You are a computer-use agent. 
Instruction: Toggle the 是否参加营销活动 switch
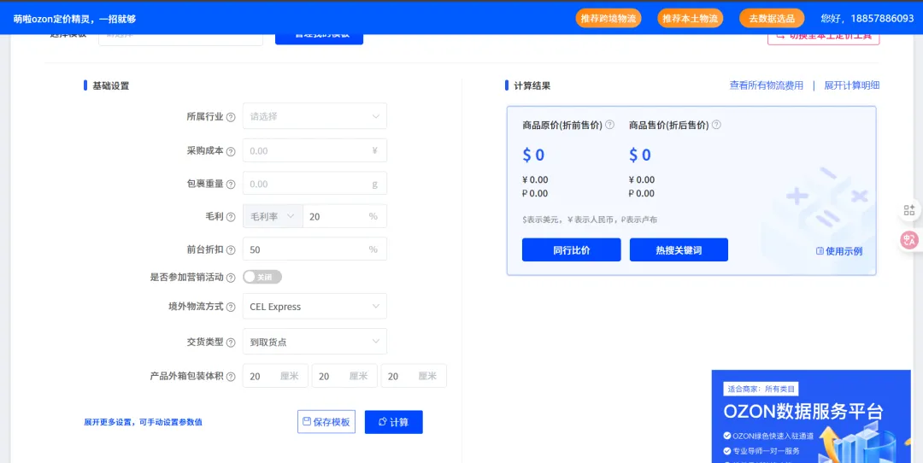click(262, 277)
